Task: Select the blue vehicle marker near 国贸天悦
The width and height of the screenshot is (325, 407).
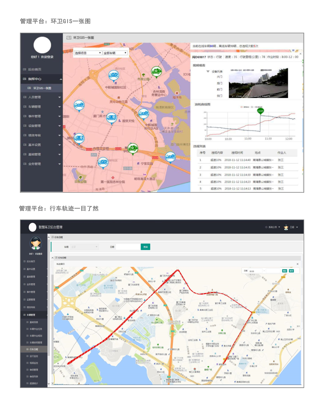Action: (x=111, y=118)
